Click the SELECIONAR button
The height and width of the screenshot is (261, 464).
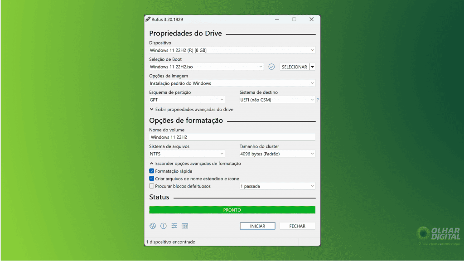point(295,67)
